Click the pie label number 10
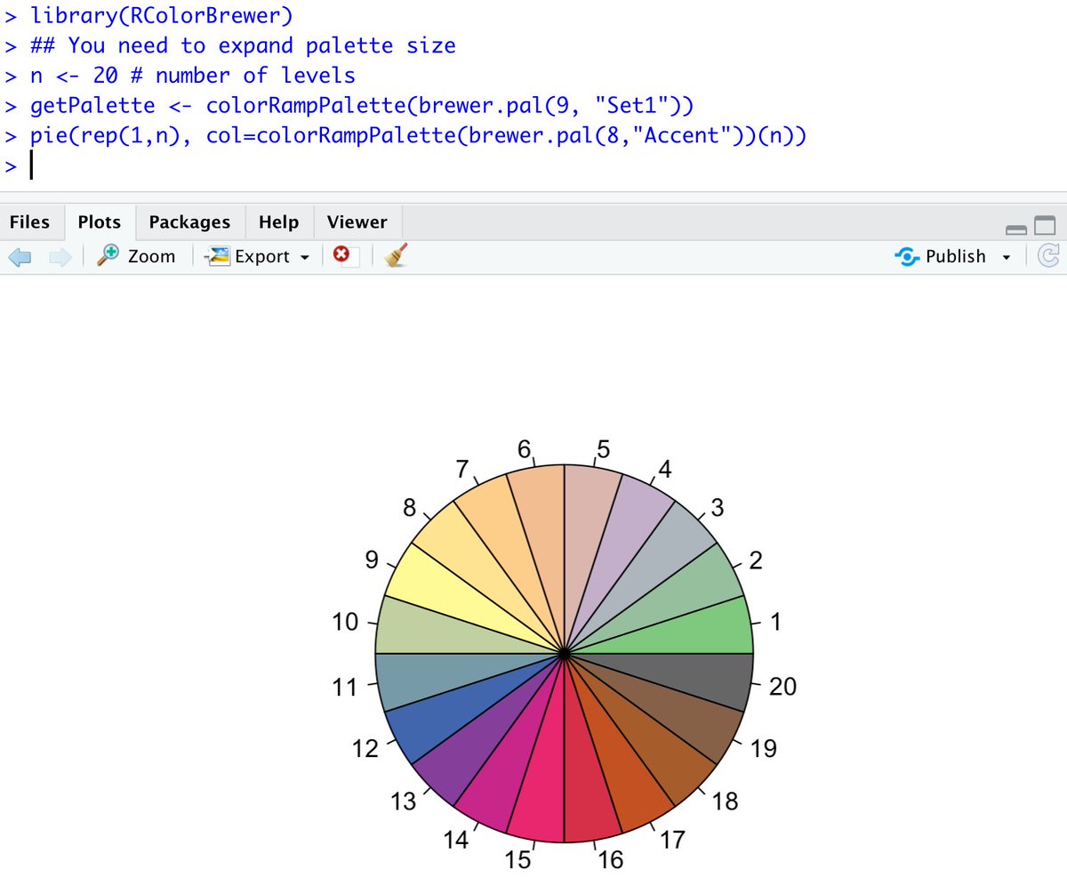Screen dimensions: 1067x894 click(346, 622)
